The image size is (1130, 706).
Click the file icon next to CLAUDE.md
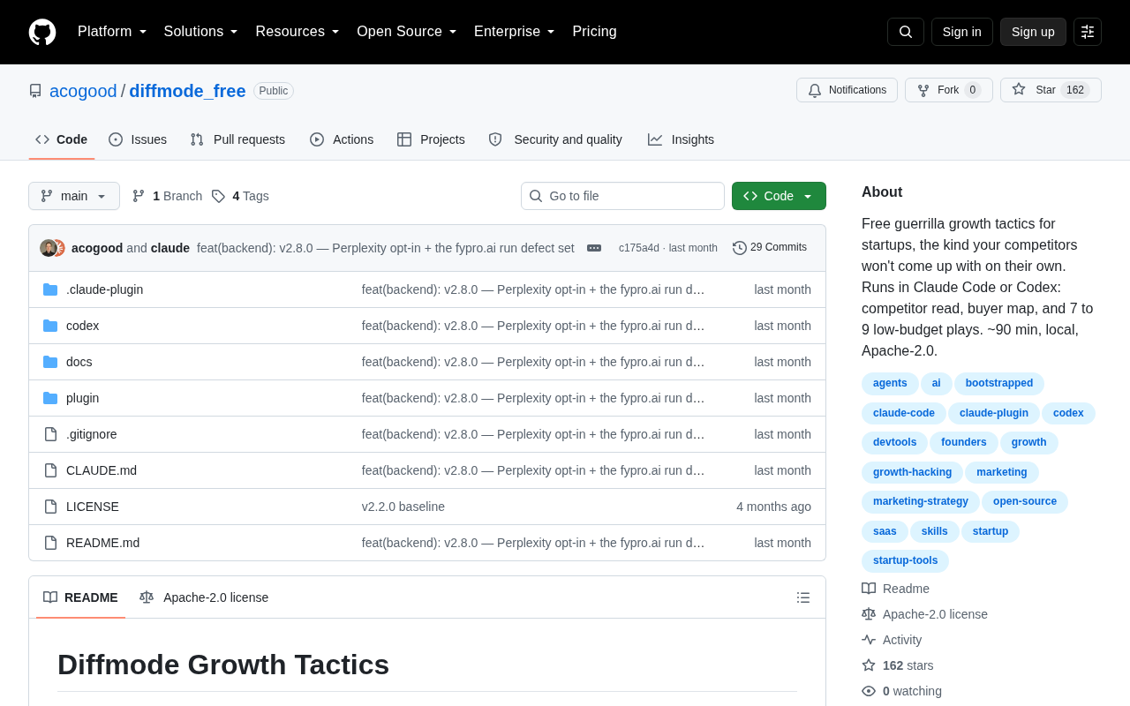(50, 470)
